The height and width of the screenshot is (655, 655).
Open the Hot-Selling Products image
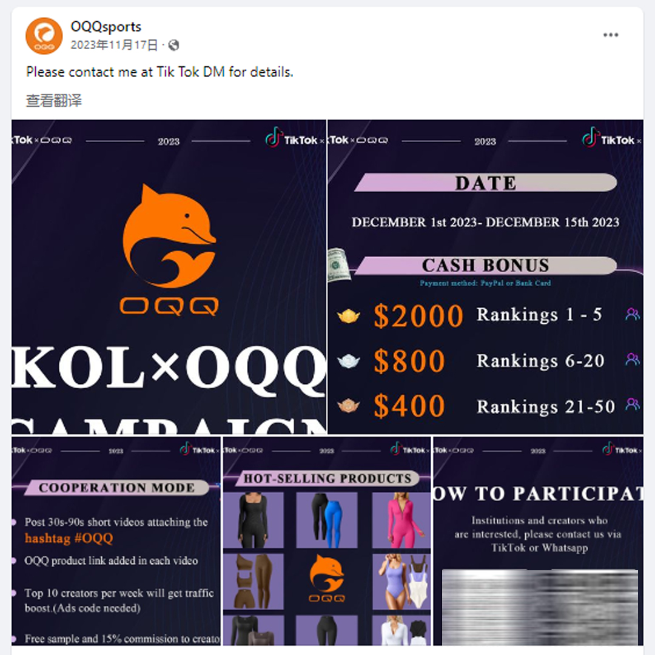click(327, 540)
